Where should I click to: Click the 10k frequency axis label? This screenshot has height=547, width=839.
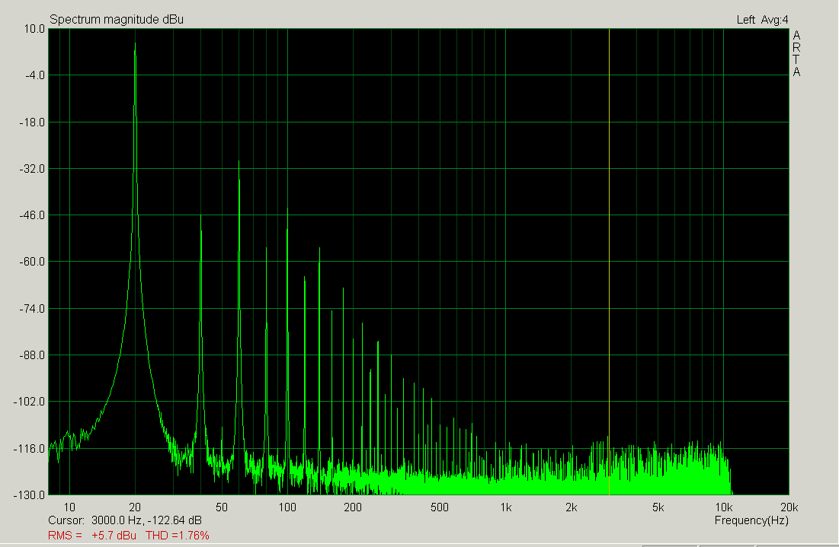click(x=724, y=507)
